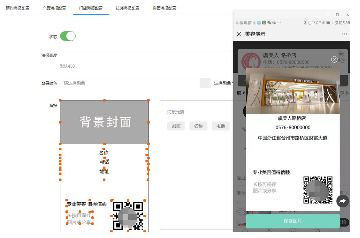The width and height of the screenshot is (360, 238).
Task: Dismiss the poster popup with circled X
Action: tap(334, 59)
